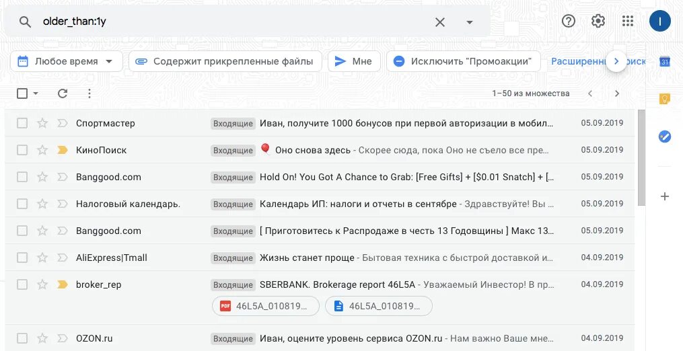Select checkbox for Налоговый календарь email
This screenshot has width=683, height=351.
pyautogui.click(x=22, y=204)
